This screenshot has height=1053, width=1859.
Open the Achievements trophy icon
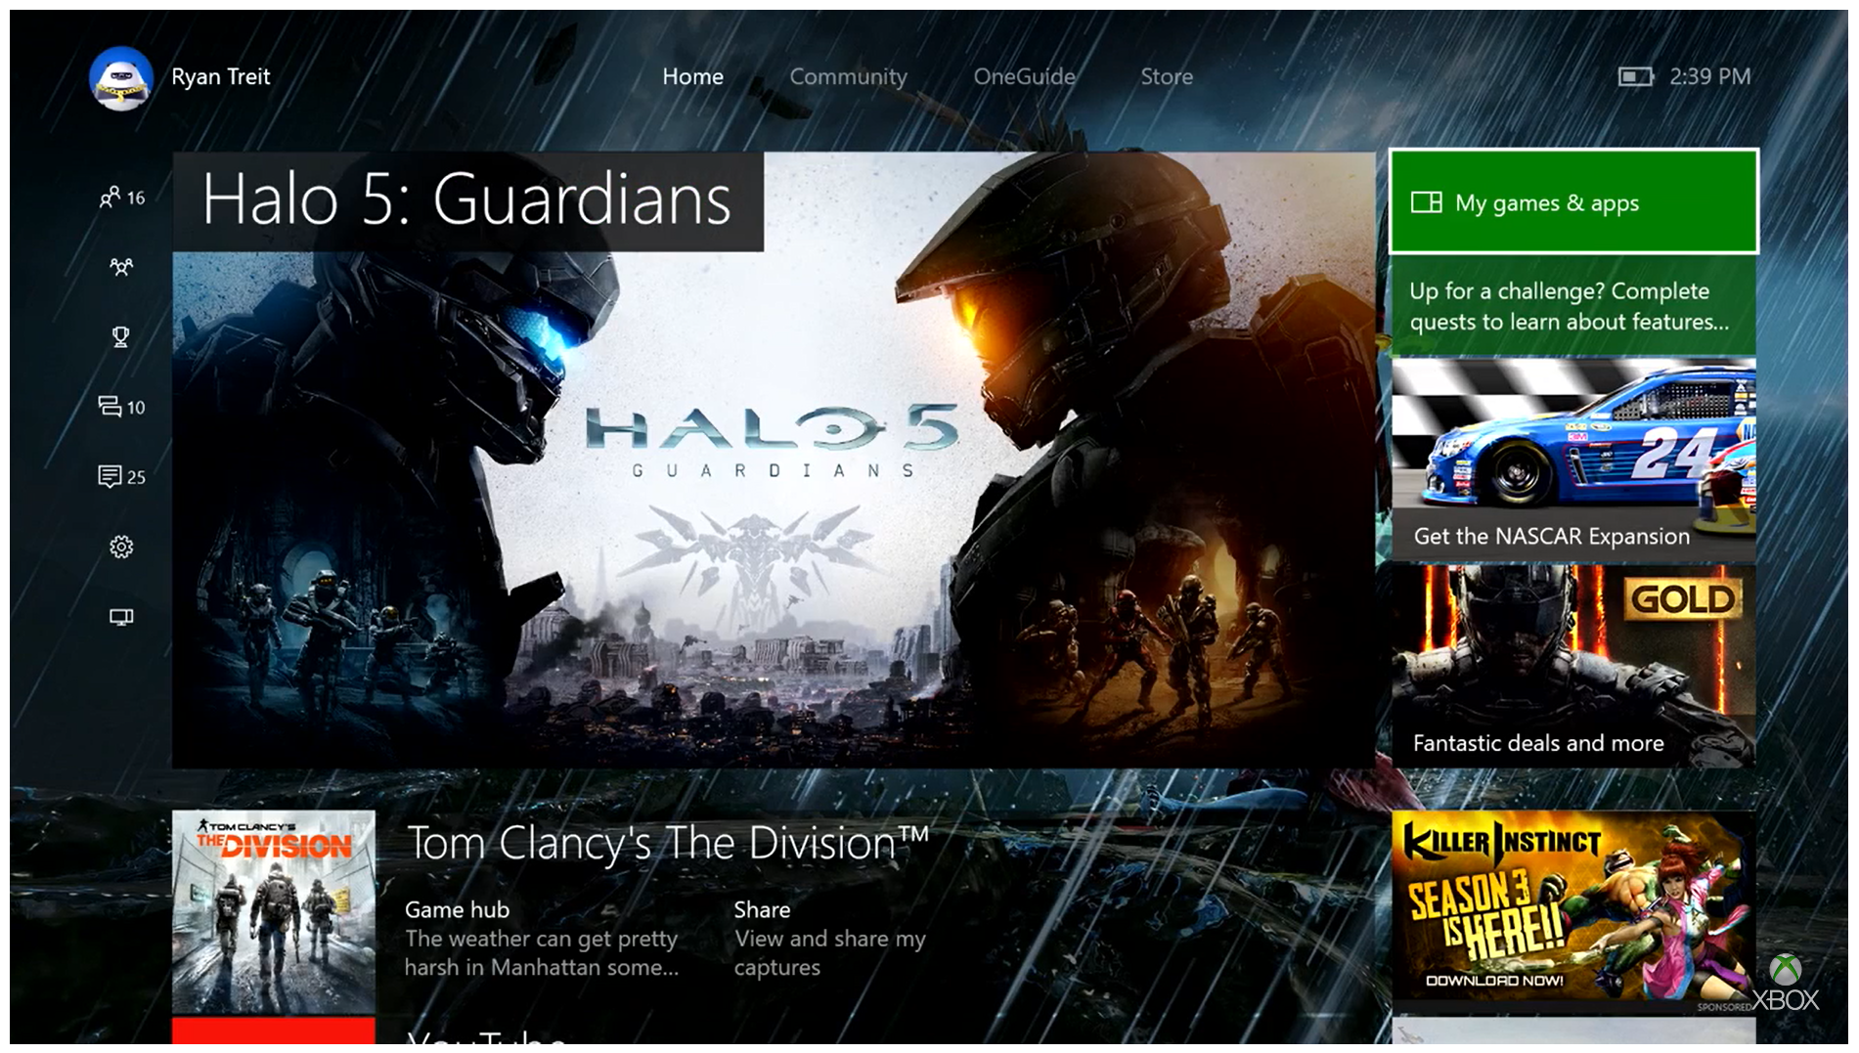[x=120, y=336]
